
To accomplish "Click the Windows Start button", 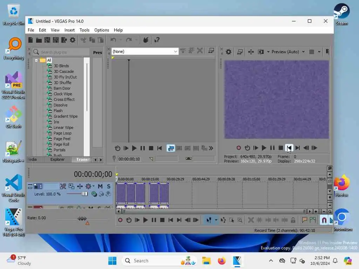I will pos(112,261).
